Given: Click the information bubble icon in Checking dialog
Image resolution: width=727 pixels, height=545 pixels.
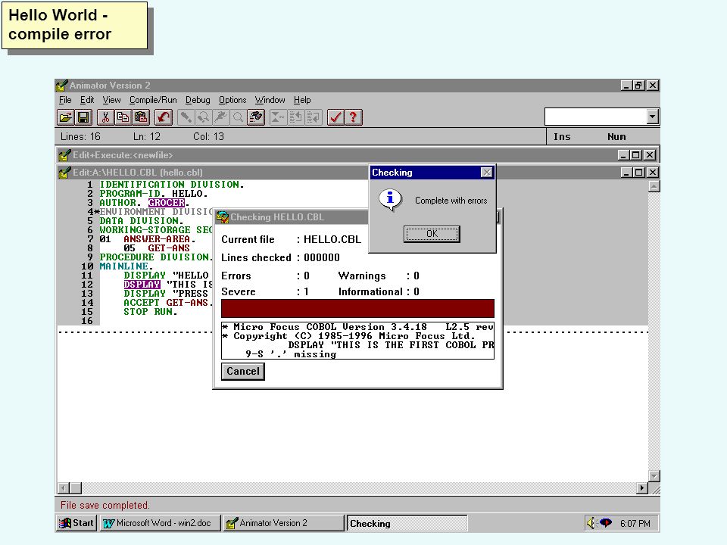Looking at the screenshot, I should tap(391, 200).
